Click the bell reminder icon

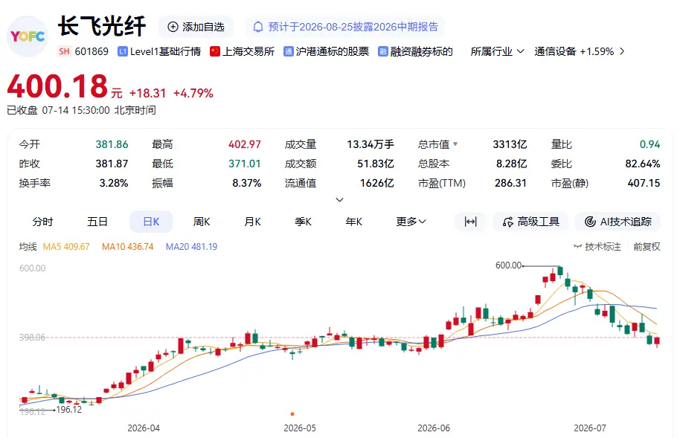point(258,27)
